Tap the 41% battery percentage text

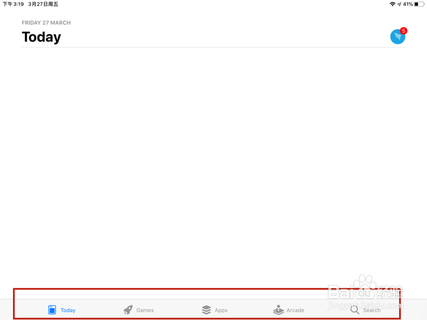(408, 4)
